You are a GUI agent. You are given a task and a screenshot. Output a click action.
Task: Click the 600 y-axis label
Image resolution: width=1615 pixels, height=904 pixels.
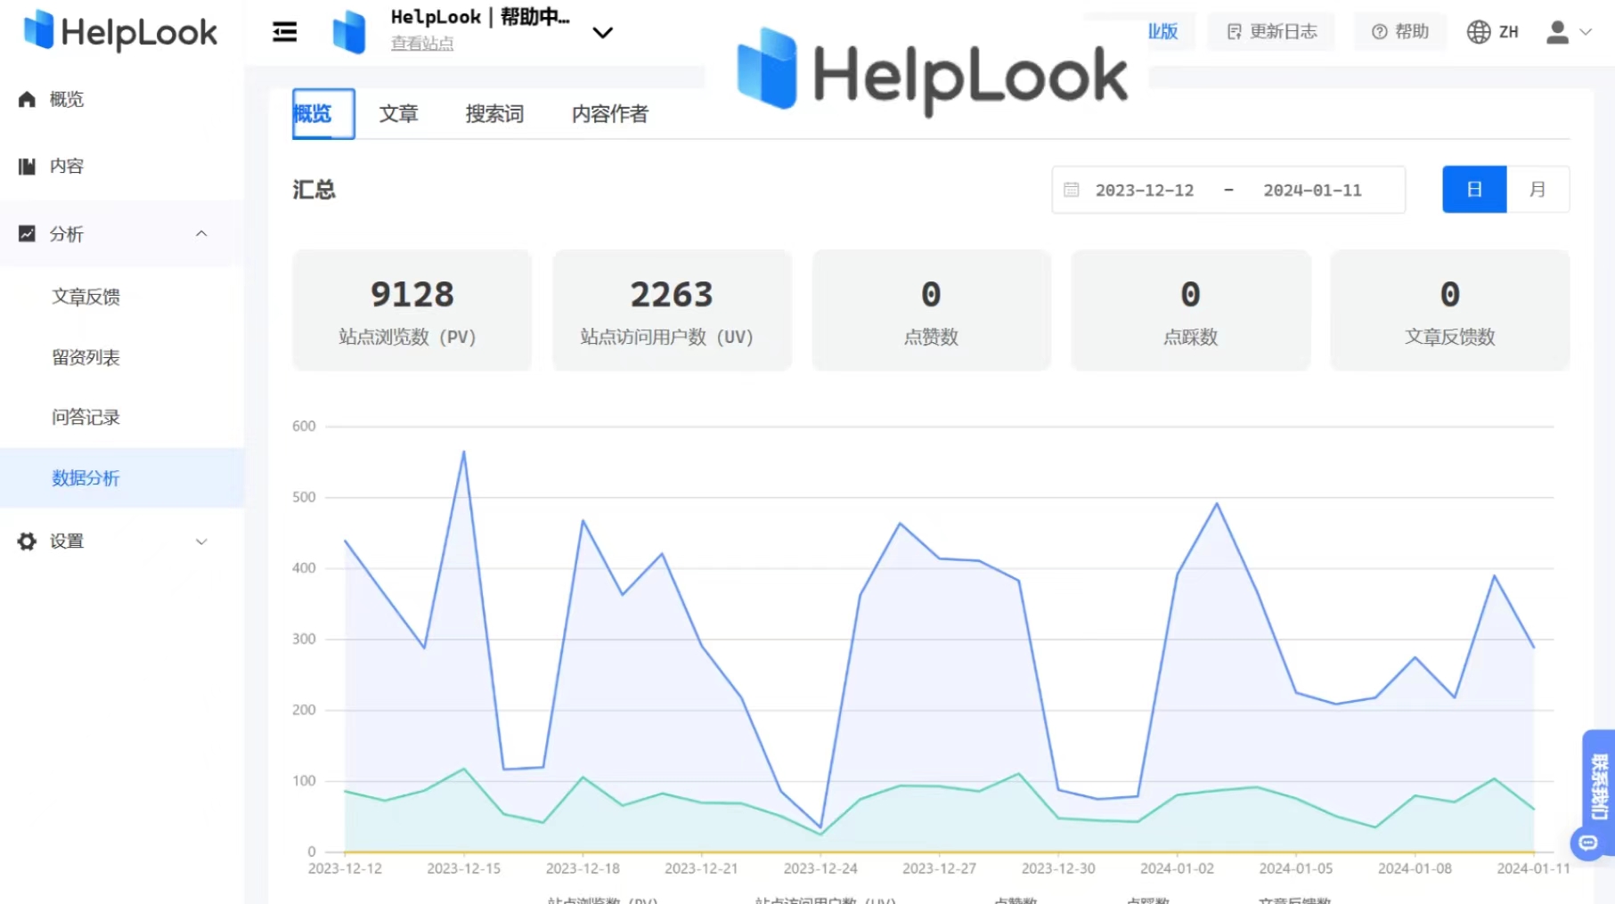tap(304, 427)
